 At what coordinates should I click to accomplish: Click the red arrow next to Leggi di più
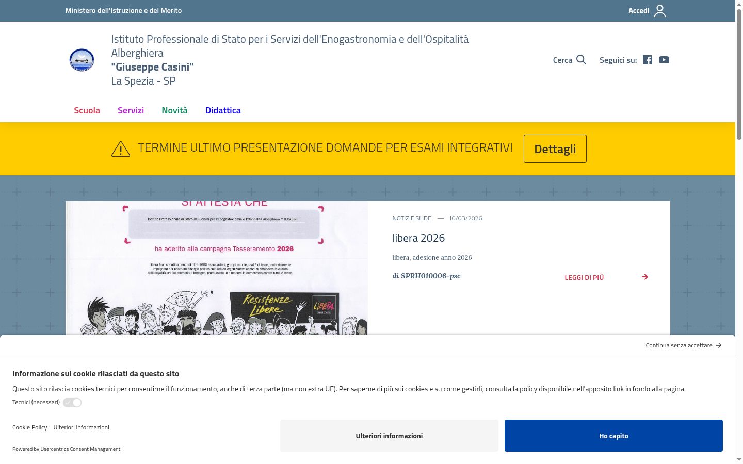tap(645, 277)
